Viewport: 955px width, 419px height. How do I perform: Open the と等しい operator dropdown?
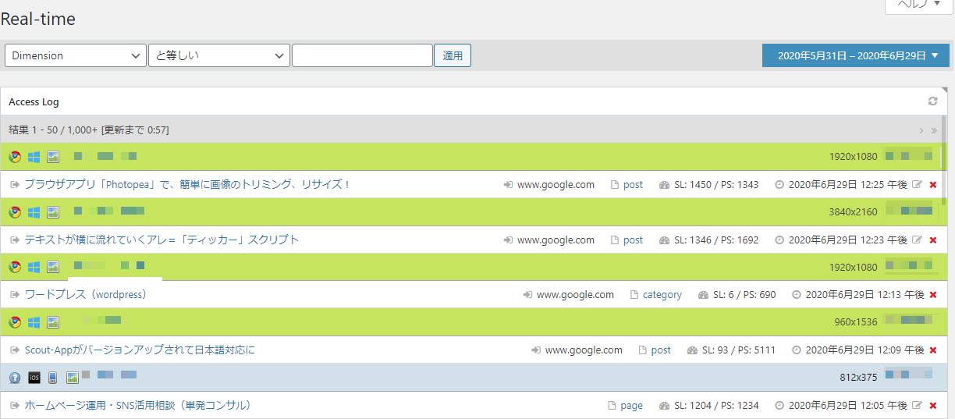tap(218, 55)
